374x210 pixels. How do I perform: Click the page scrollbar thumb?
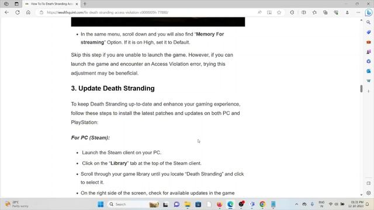click(x=361, y=89)
